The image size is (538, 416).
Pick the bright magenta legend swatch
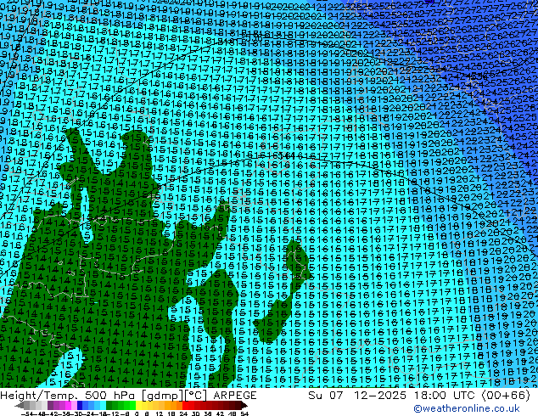68,405
